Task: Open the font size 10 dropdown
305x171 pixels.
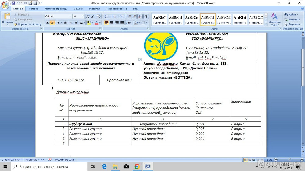Action: point(83,16)
